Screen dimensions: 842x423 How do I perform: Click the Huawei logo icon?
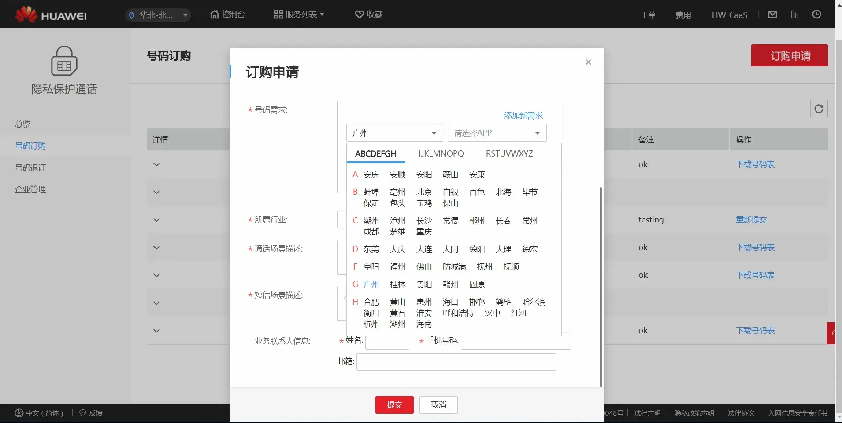26,15
